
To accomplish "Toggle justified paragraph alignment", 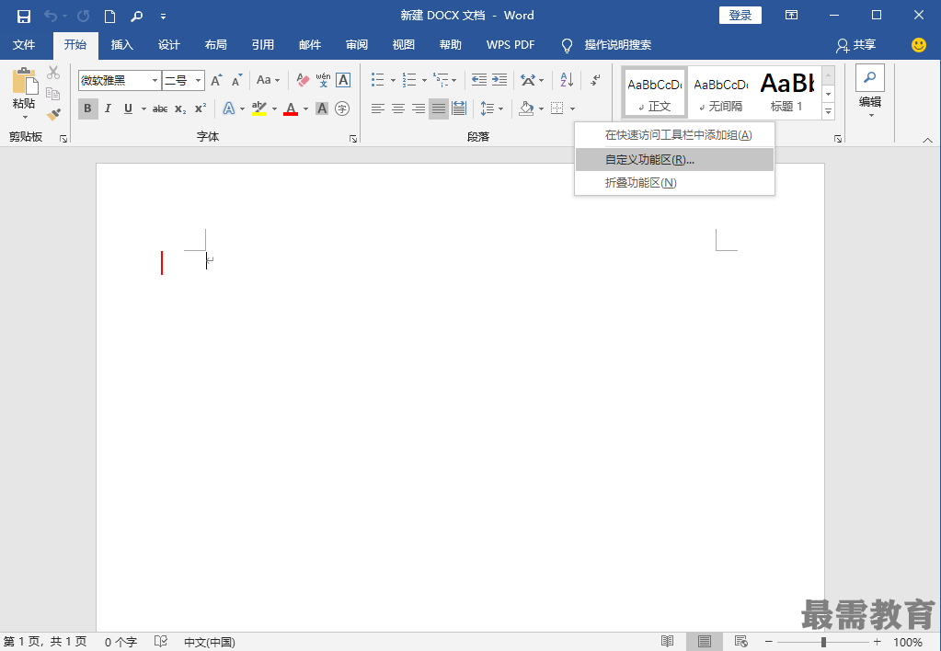I will tap(439, 108).
